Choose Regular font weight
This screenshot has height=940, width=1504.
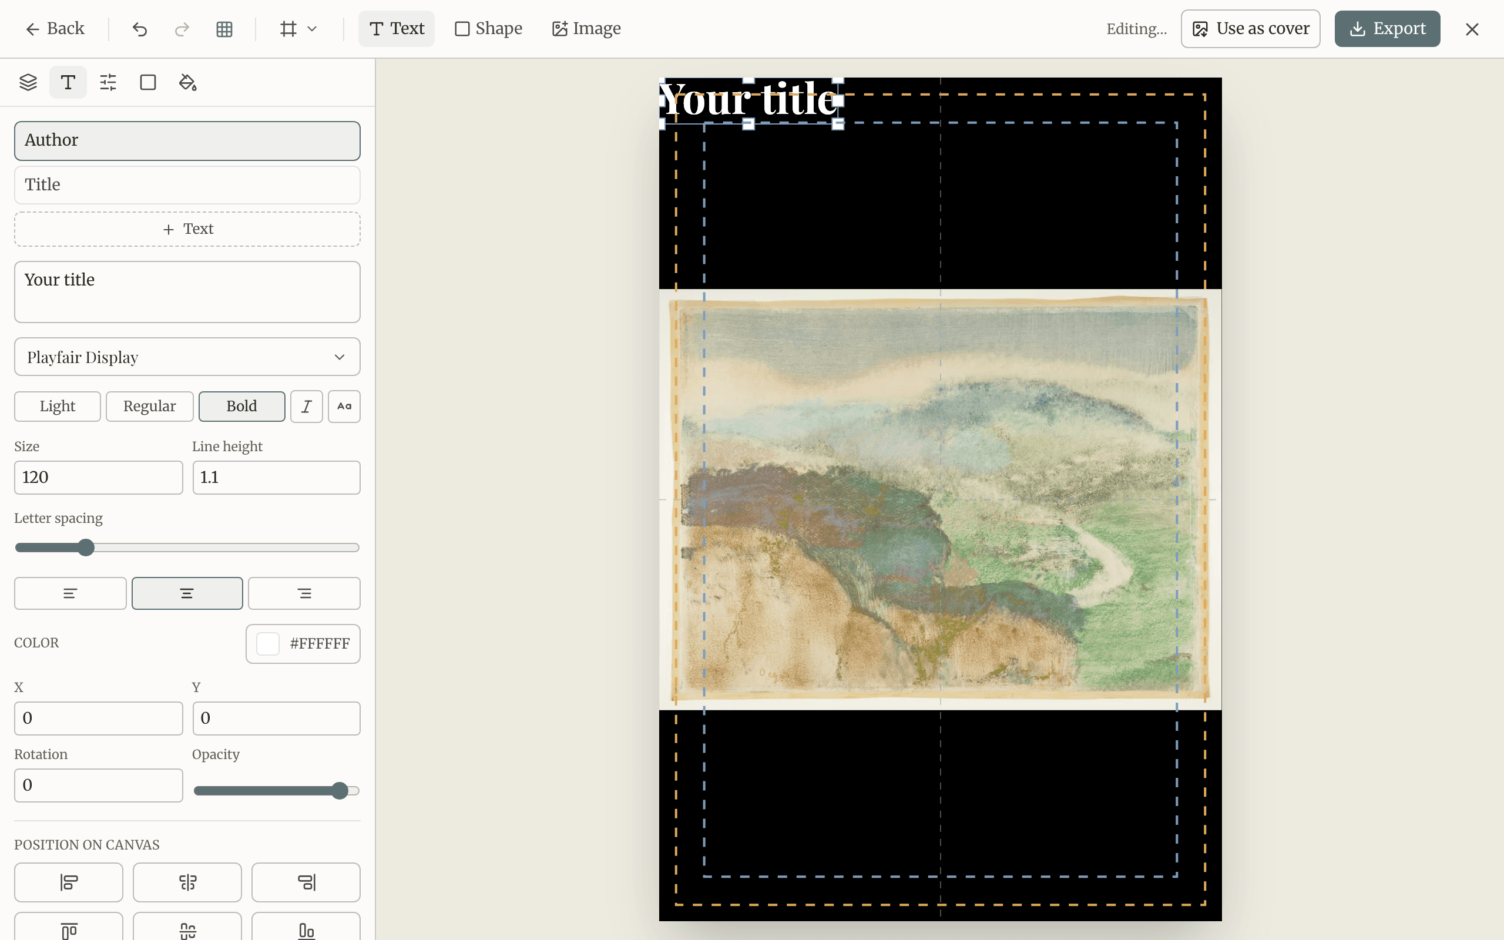[x=149, y=407]
